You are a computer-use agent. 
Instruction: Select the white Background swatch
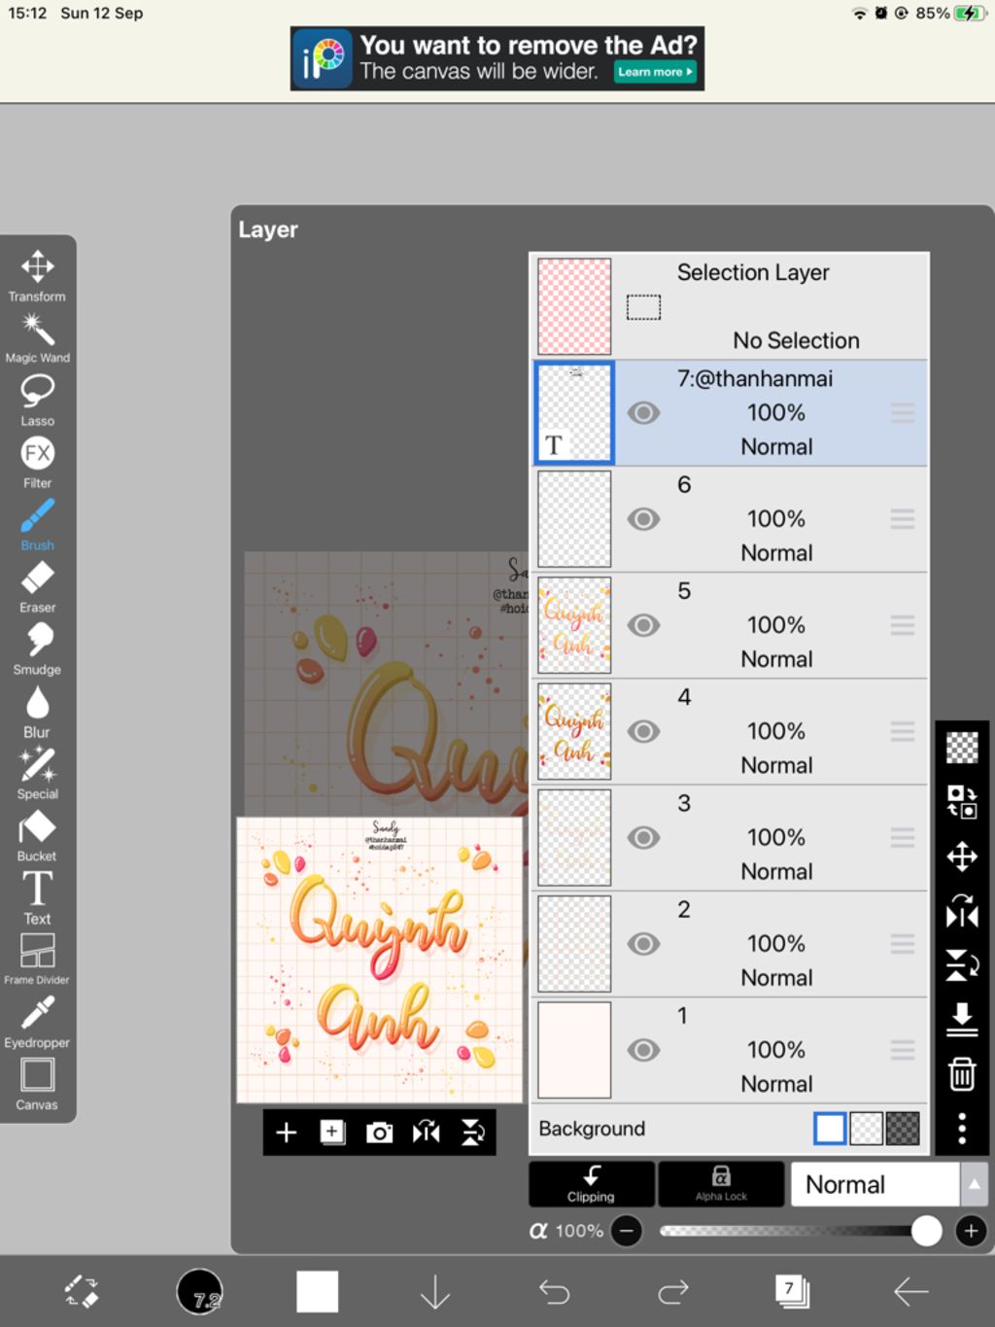point(830,1129)
